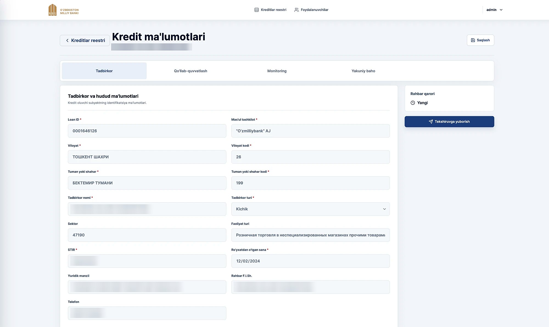Expand the Tadbirkor turi Kichik dropdown
Viewport: 549px width, 327px height.
coord(310,209)
